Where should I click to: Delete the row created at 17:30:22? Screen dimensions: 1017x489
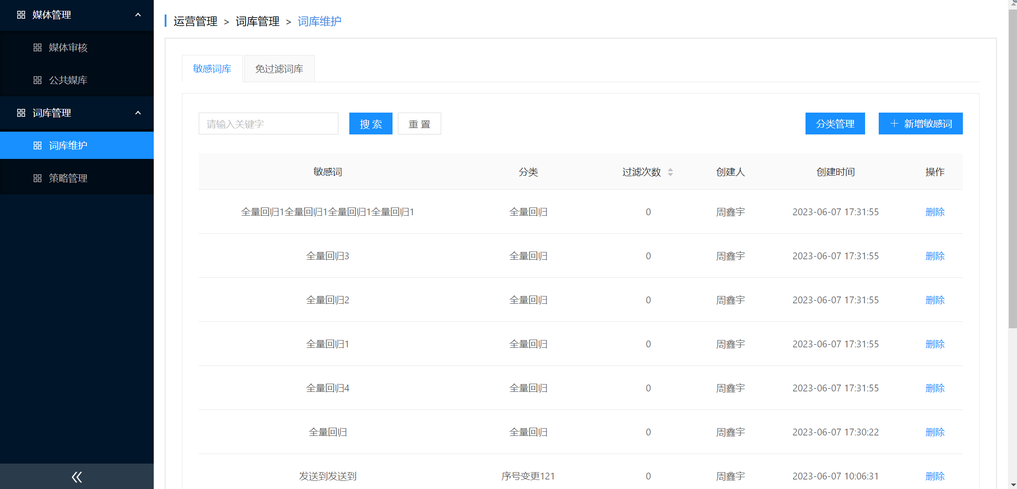935,432
